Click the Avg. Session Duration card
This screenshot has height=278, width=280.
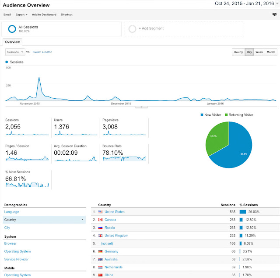click(76, 153)
